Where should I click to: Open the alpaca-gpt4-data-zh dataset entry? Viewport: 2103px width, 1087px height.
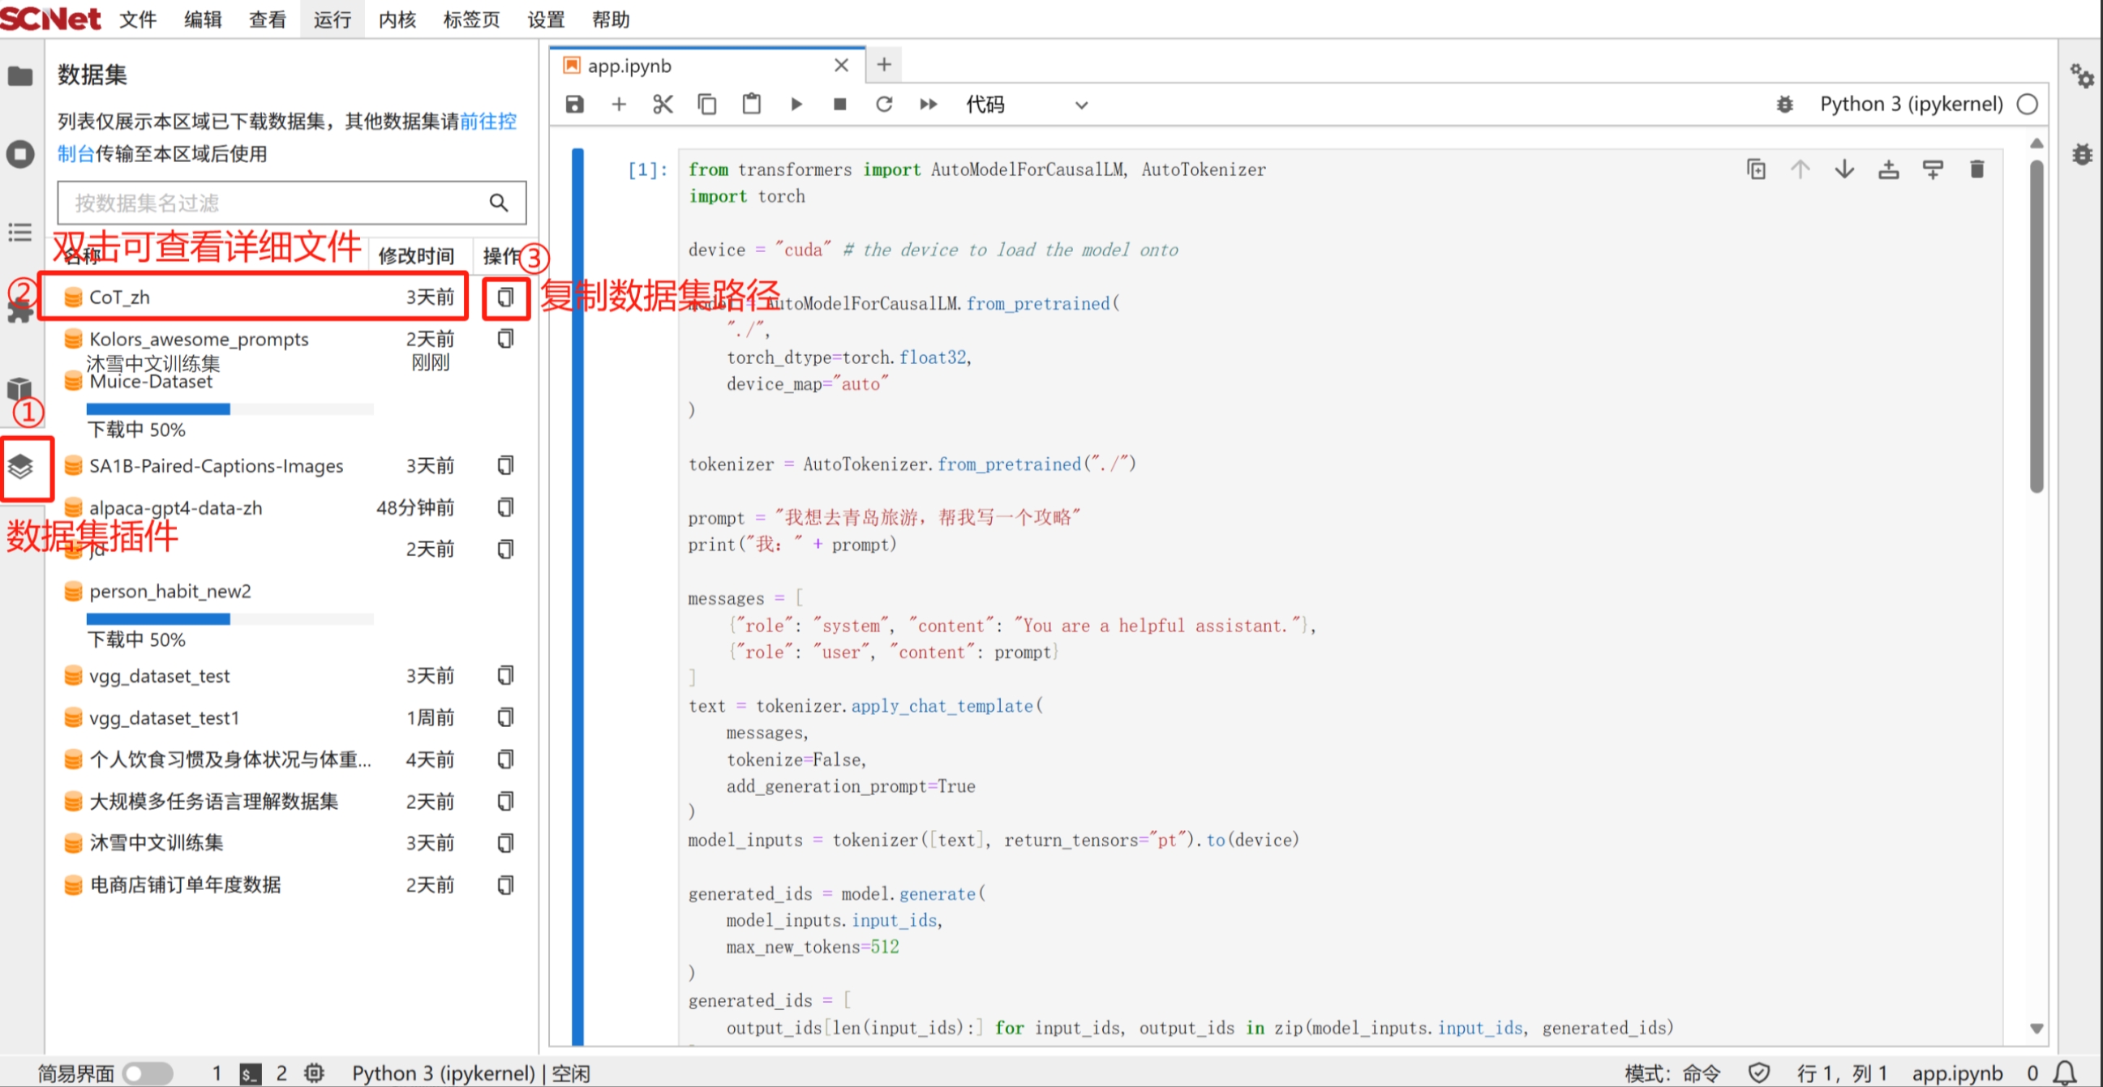[175, 507]
